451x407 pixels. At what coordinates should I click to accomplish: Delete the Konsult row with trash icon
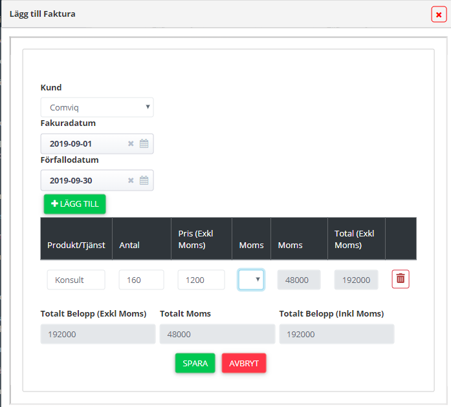(401, 279)
